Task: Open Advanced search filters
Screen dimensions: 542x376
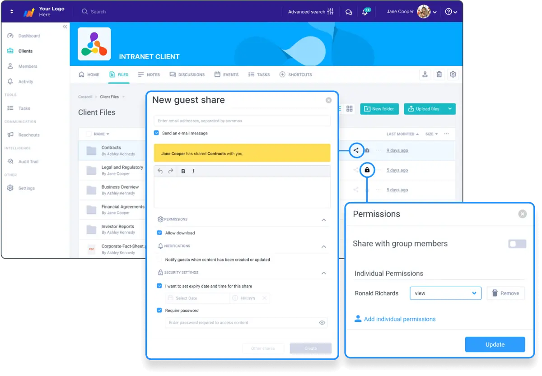Action: point(311,12)
